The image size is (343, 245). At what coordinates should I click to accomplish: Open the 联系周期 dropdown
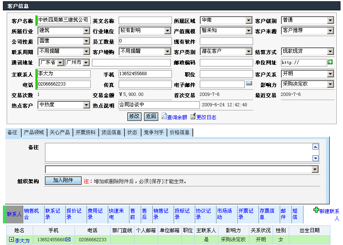64,51
